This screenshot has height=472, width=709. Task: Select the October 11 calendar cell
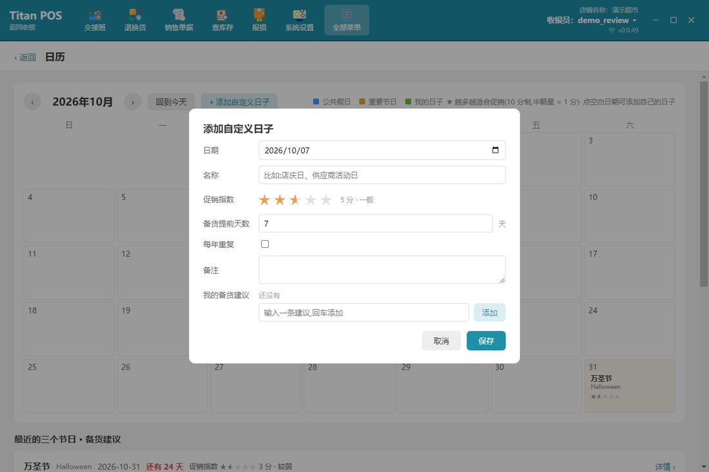coord(69,272)
